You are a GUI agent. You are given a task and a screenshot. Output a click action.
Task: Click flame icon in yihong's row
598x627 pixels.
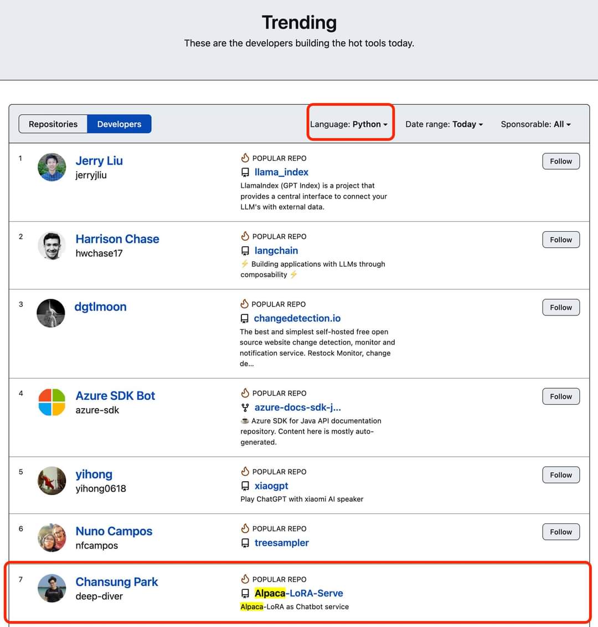[x=245, y=471]
